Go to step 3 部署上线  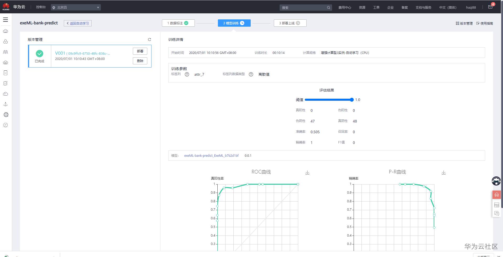[290, 23]
